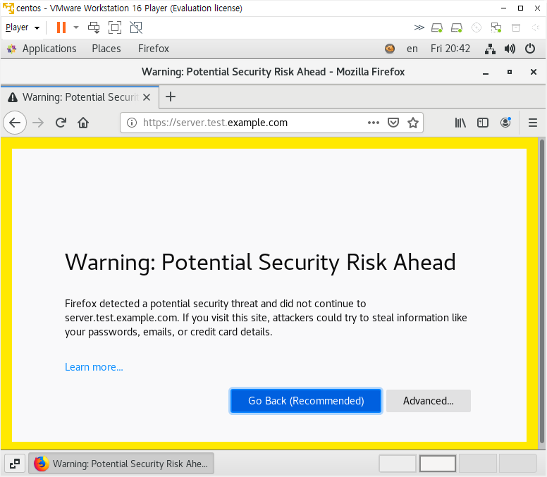Click the second hard disk device icon
The width and height of the screenshot is (547, 477).
click(x=457, y=27)
